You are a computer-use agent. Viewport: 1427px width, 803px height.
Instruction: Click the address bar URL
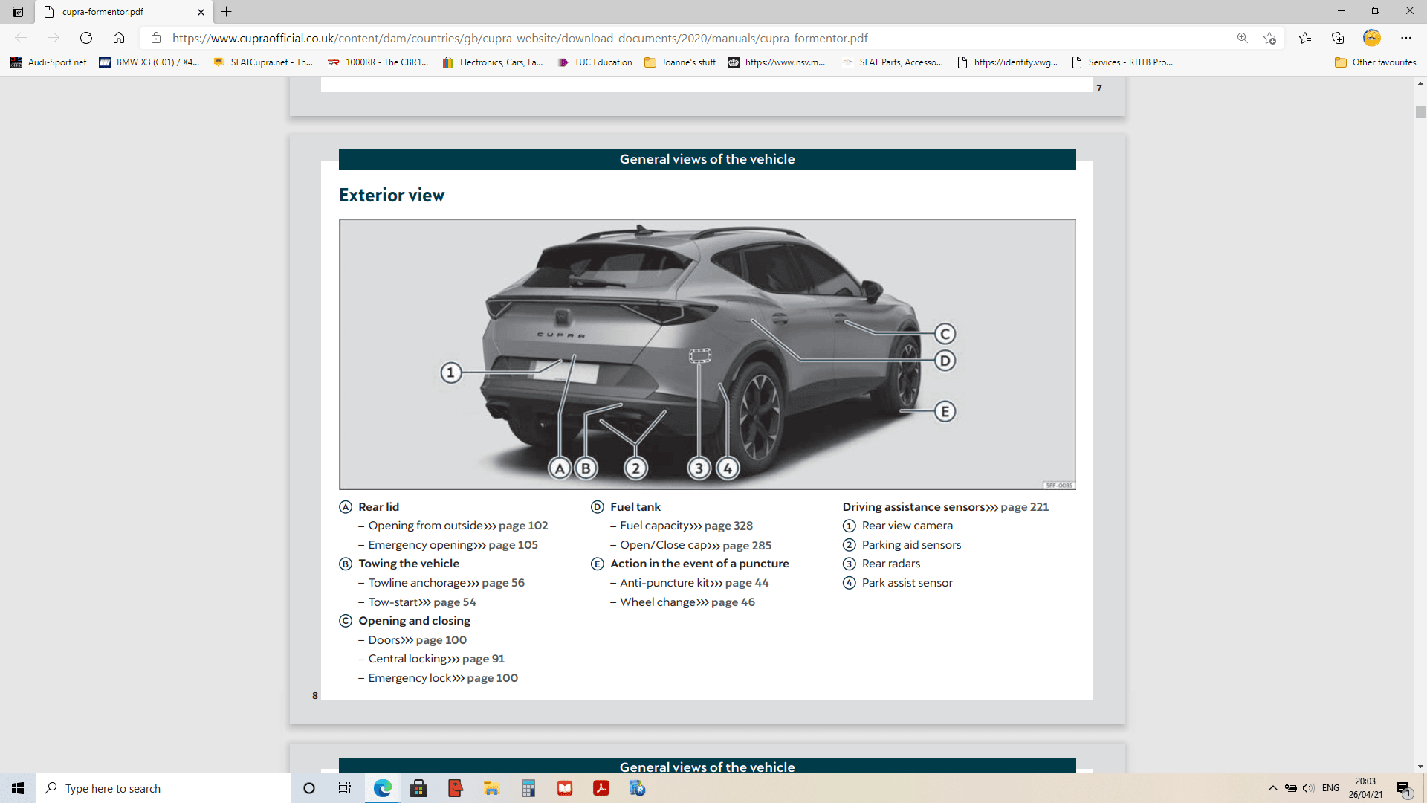point(520,38)
